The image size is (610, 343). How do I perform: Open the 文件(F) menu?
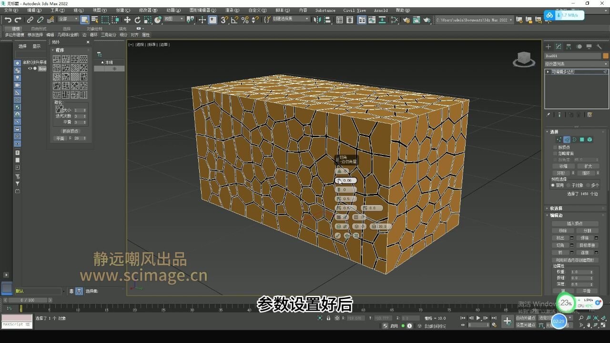coord(11,10)
